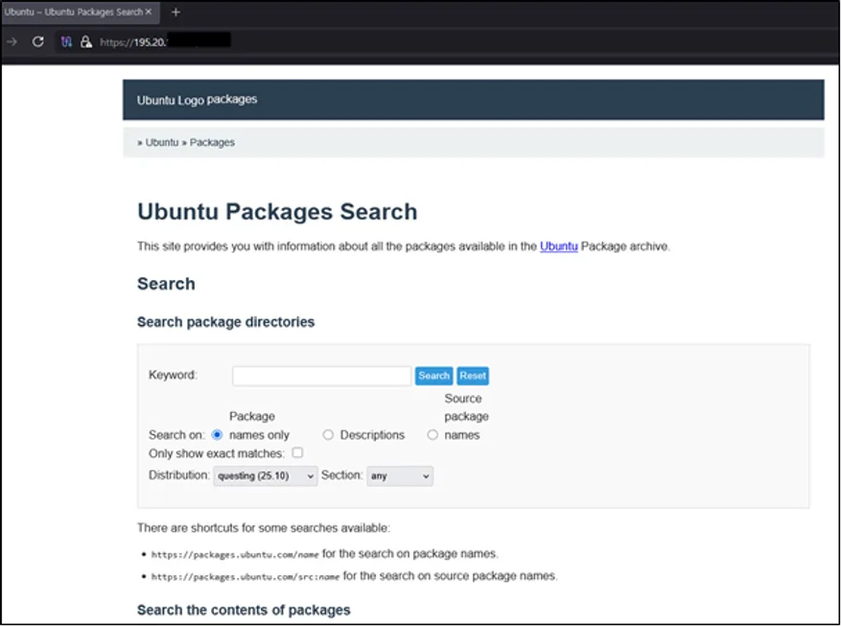This screenshot has height=626, width=841.
Task: Reload the page with the refresh icon
Action: (37, 42)
